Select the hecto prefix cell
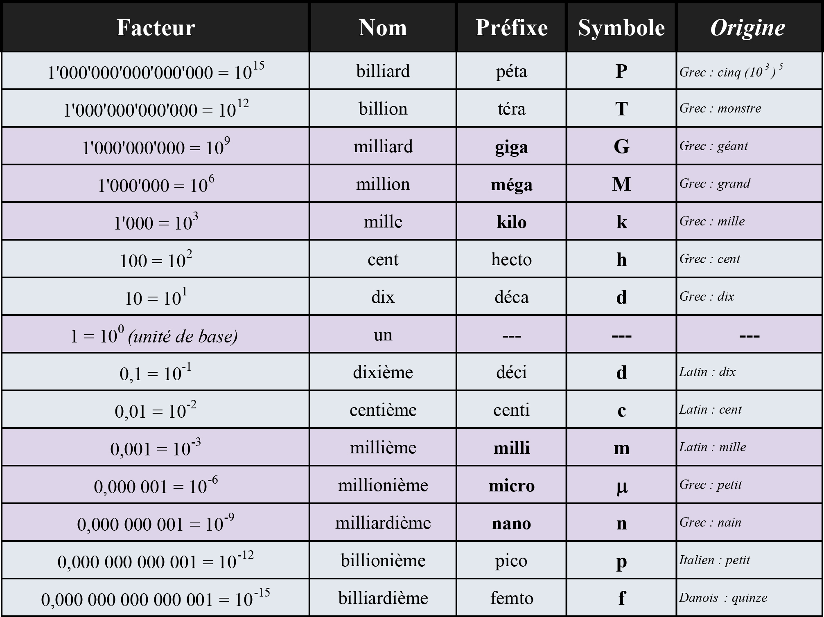The width and height of the screenshot is (824, 617). coord(511,259)
